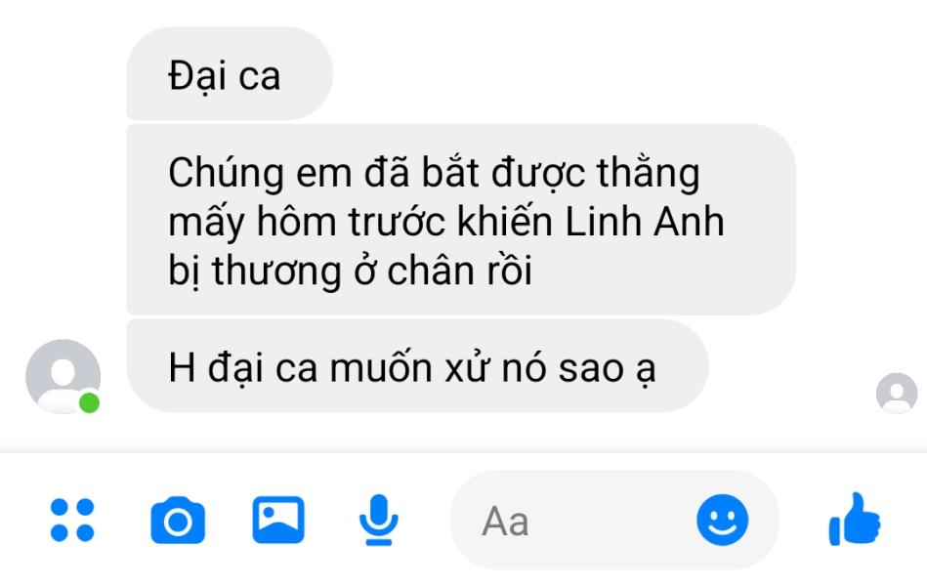The image size is (927, 586).
Task: Open the sender's gray profile avatar
Action: click(x=63, y=376)
